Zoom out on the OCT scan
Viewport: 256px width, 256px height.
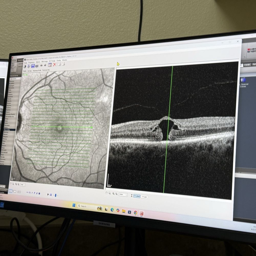pos(116,194)
